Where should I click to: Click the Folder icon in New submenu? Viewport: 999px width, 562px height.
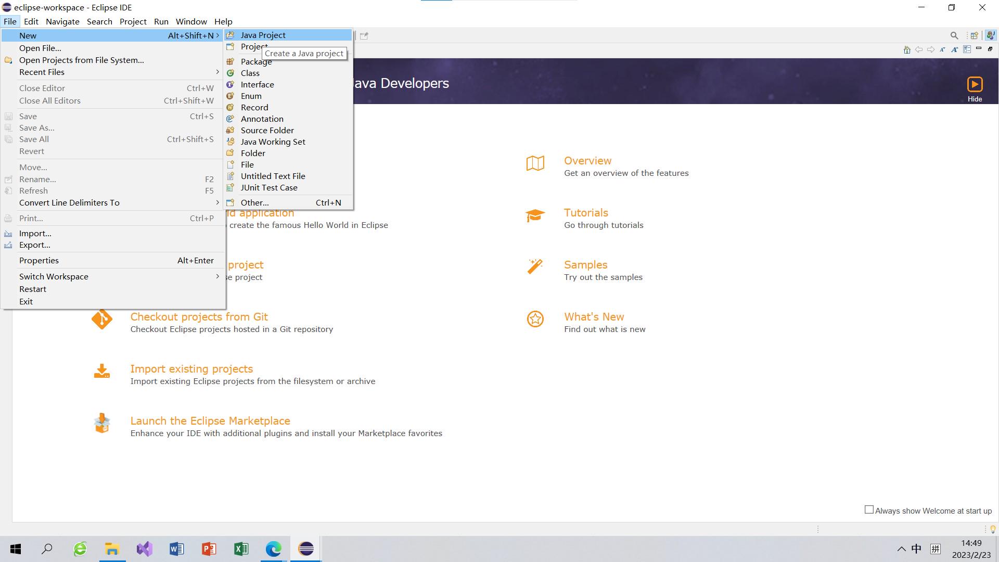click(x=230, y=153)
